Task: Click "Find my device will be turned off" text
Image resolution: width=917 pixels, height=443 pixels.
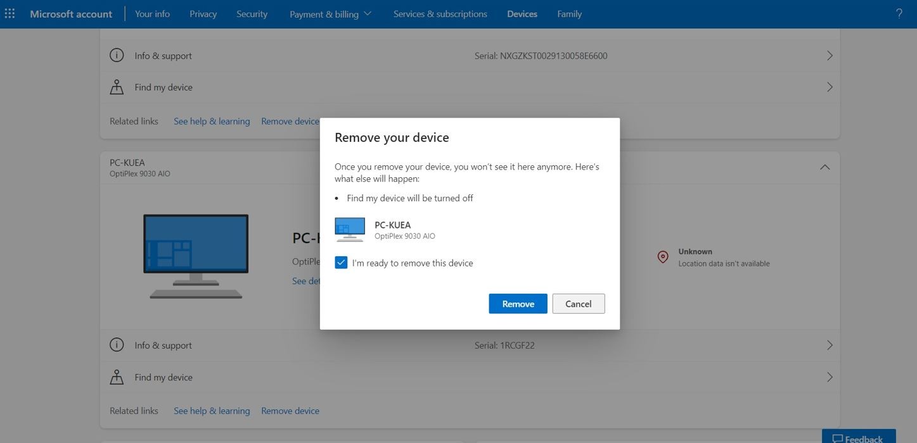Action: [410, 198]
